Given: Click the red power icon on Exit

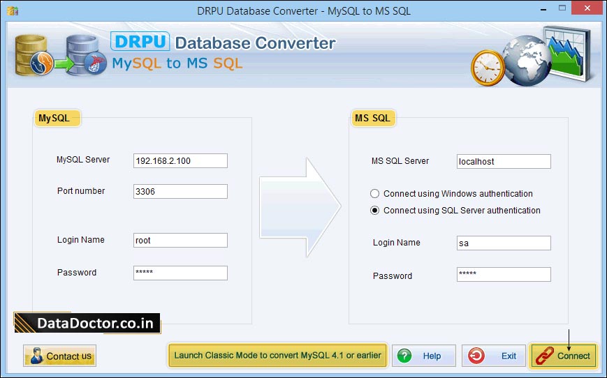Looking at the screenshot, I should click(476, 356).
